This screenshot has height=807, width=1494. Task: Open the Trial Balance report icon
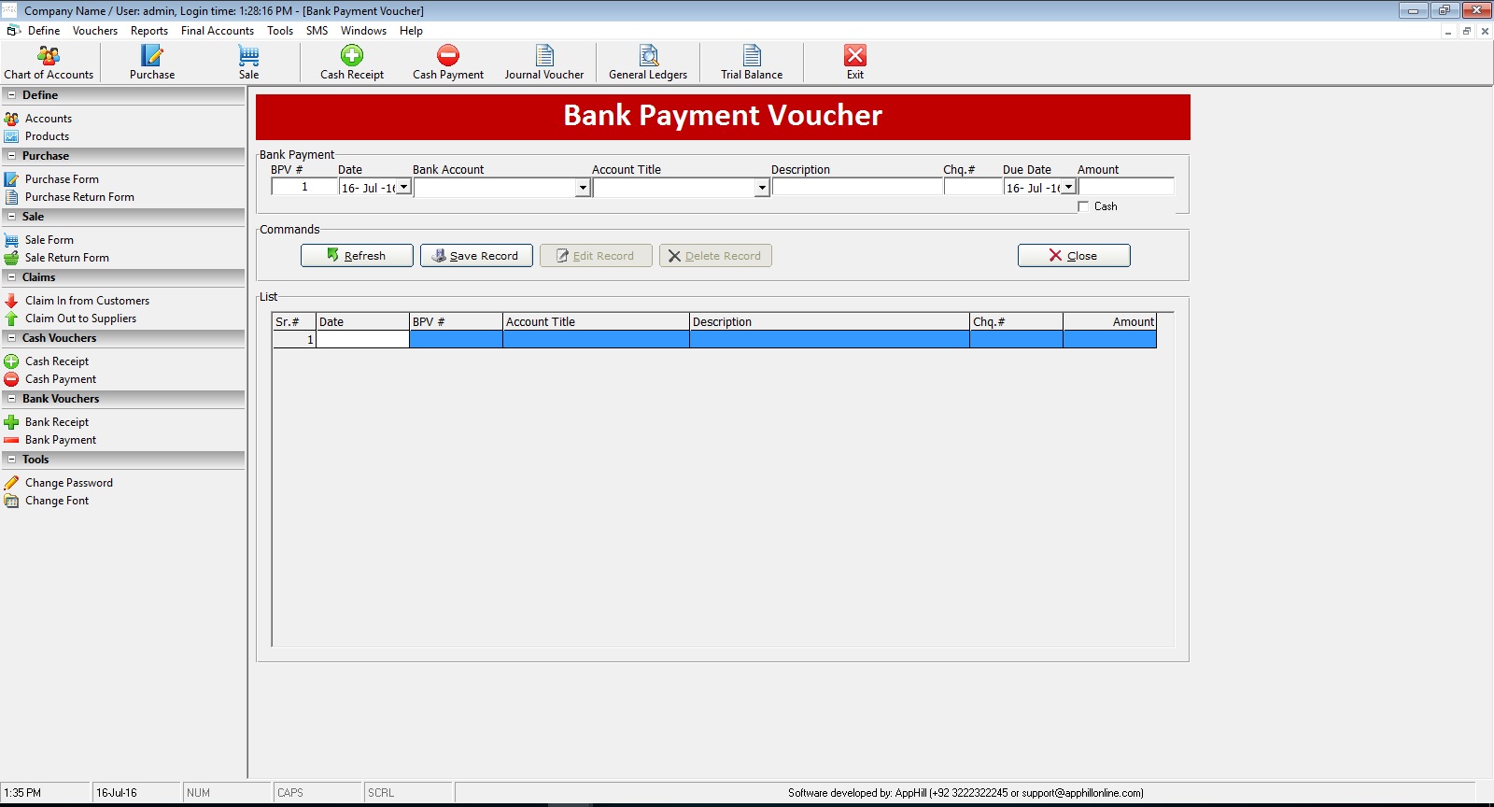tap(752, 63)
